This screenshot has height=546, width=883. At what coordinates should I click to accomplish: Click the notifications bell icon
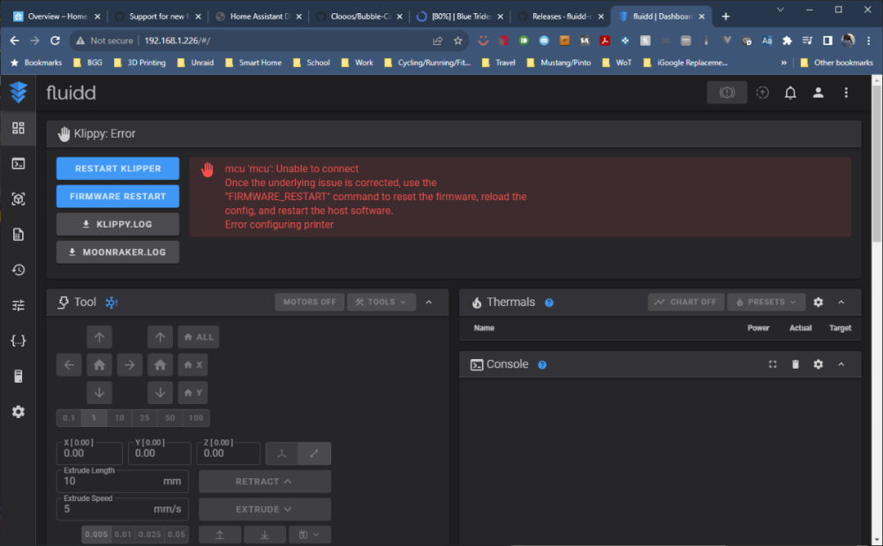[x=790, y=93]
